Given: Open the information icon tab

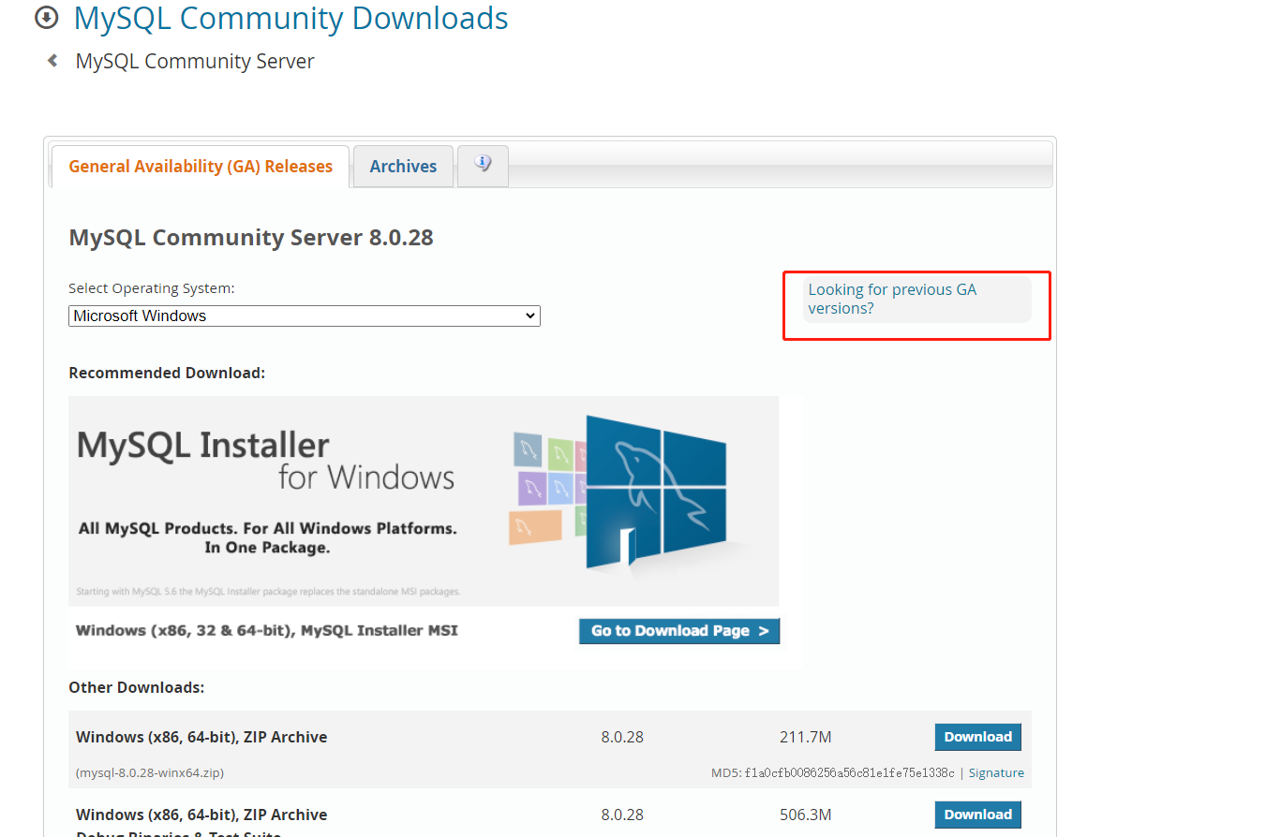Looking at the screenshot, I should tap(483, 165).
